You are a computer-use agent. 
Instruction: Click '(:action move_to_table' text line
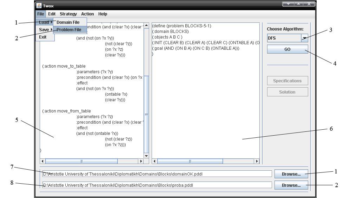coord(64,66)
